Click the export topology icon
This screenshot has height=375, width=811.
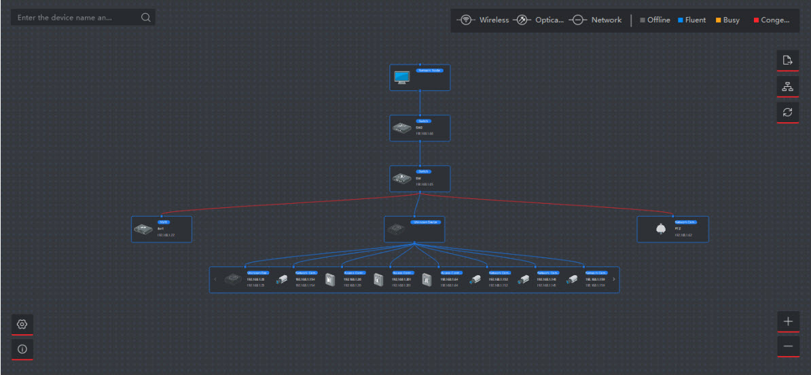point(787,60)
